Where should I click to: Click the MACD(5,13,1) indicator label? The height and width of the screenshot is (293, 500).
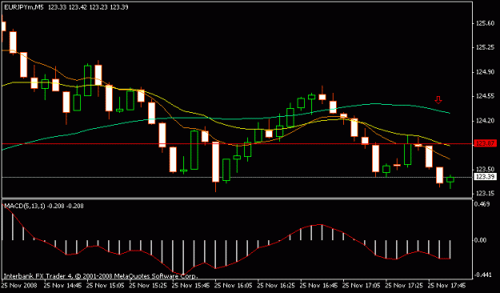pos(25,207)
